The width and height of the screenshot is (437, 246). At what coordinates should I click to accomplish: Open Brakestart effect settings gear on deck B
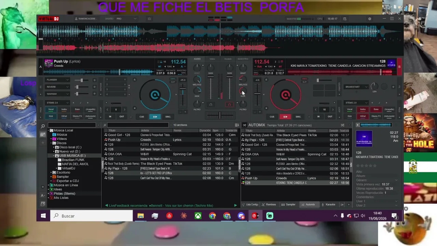click(x=393, y=87)
